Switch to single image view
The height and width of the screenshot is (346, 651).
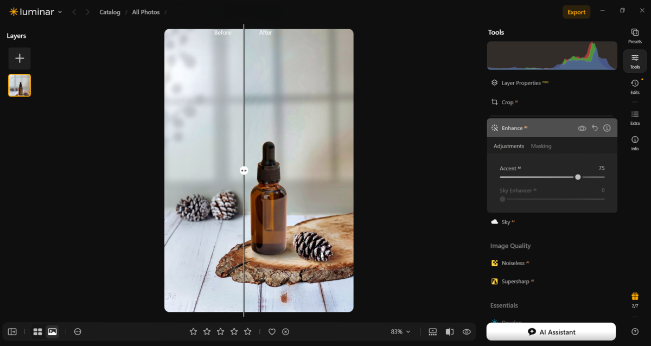tap(52, 332)
